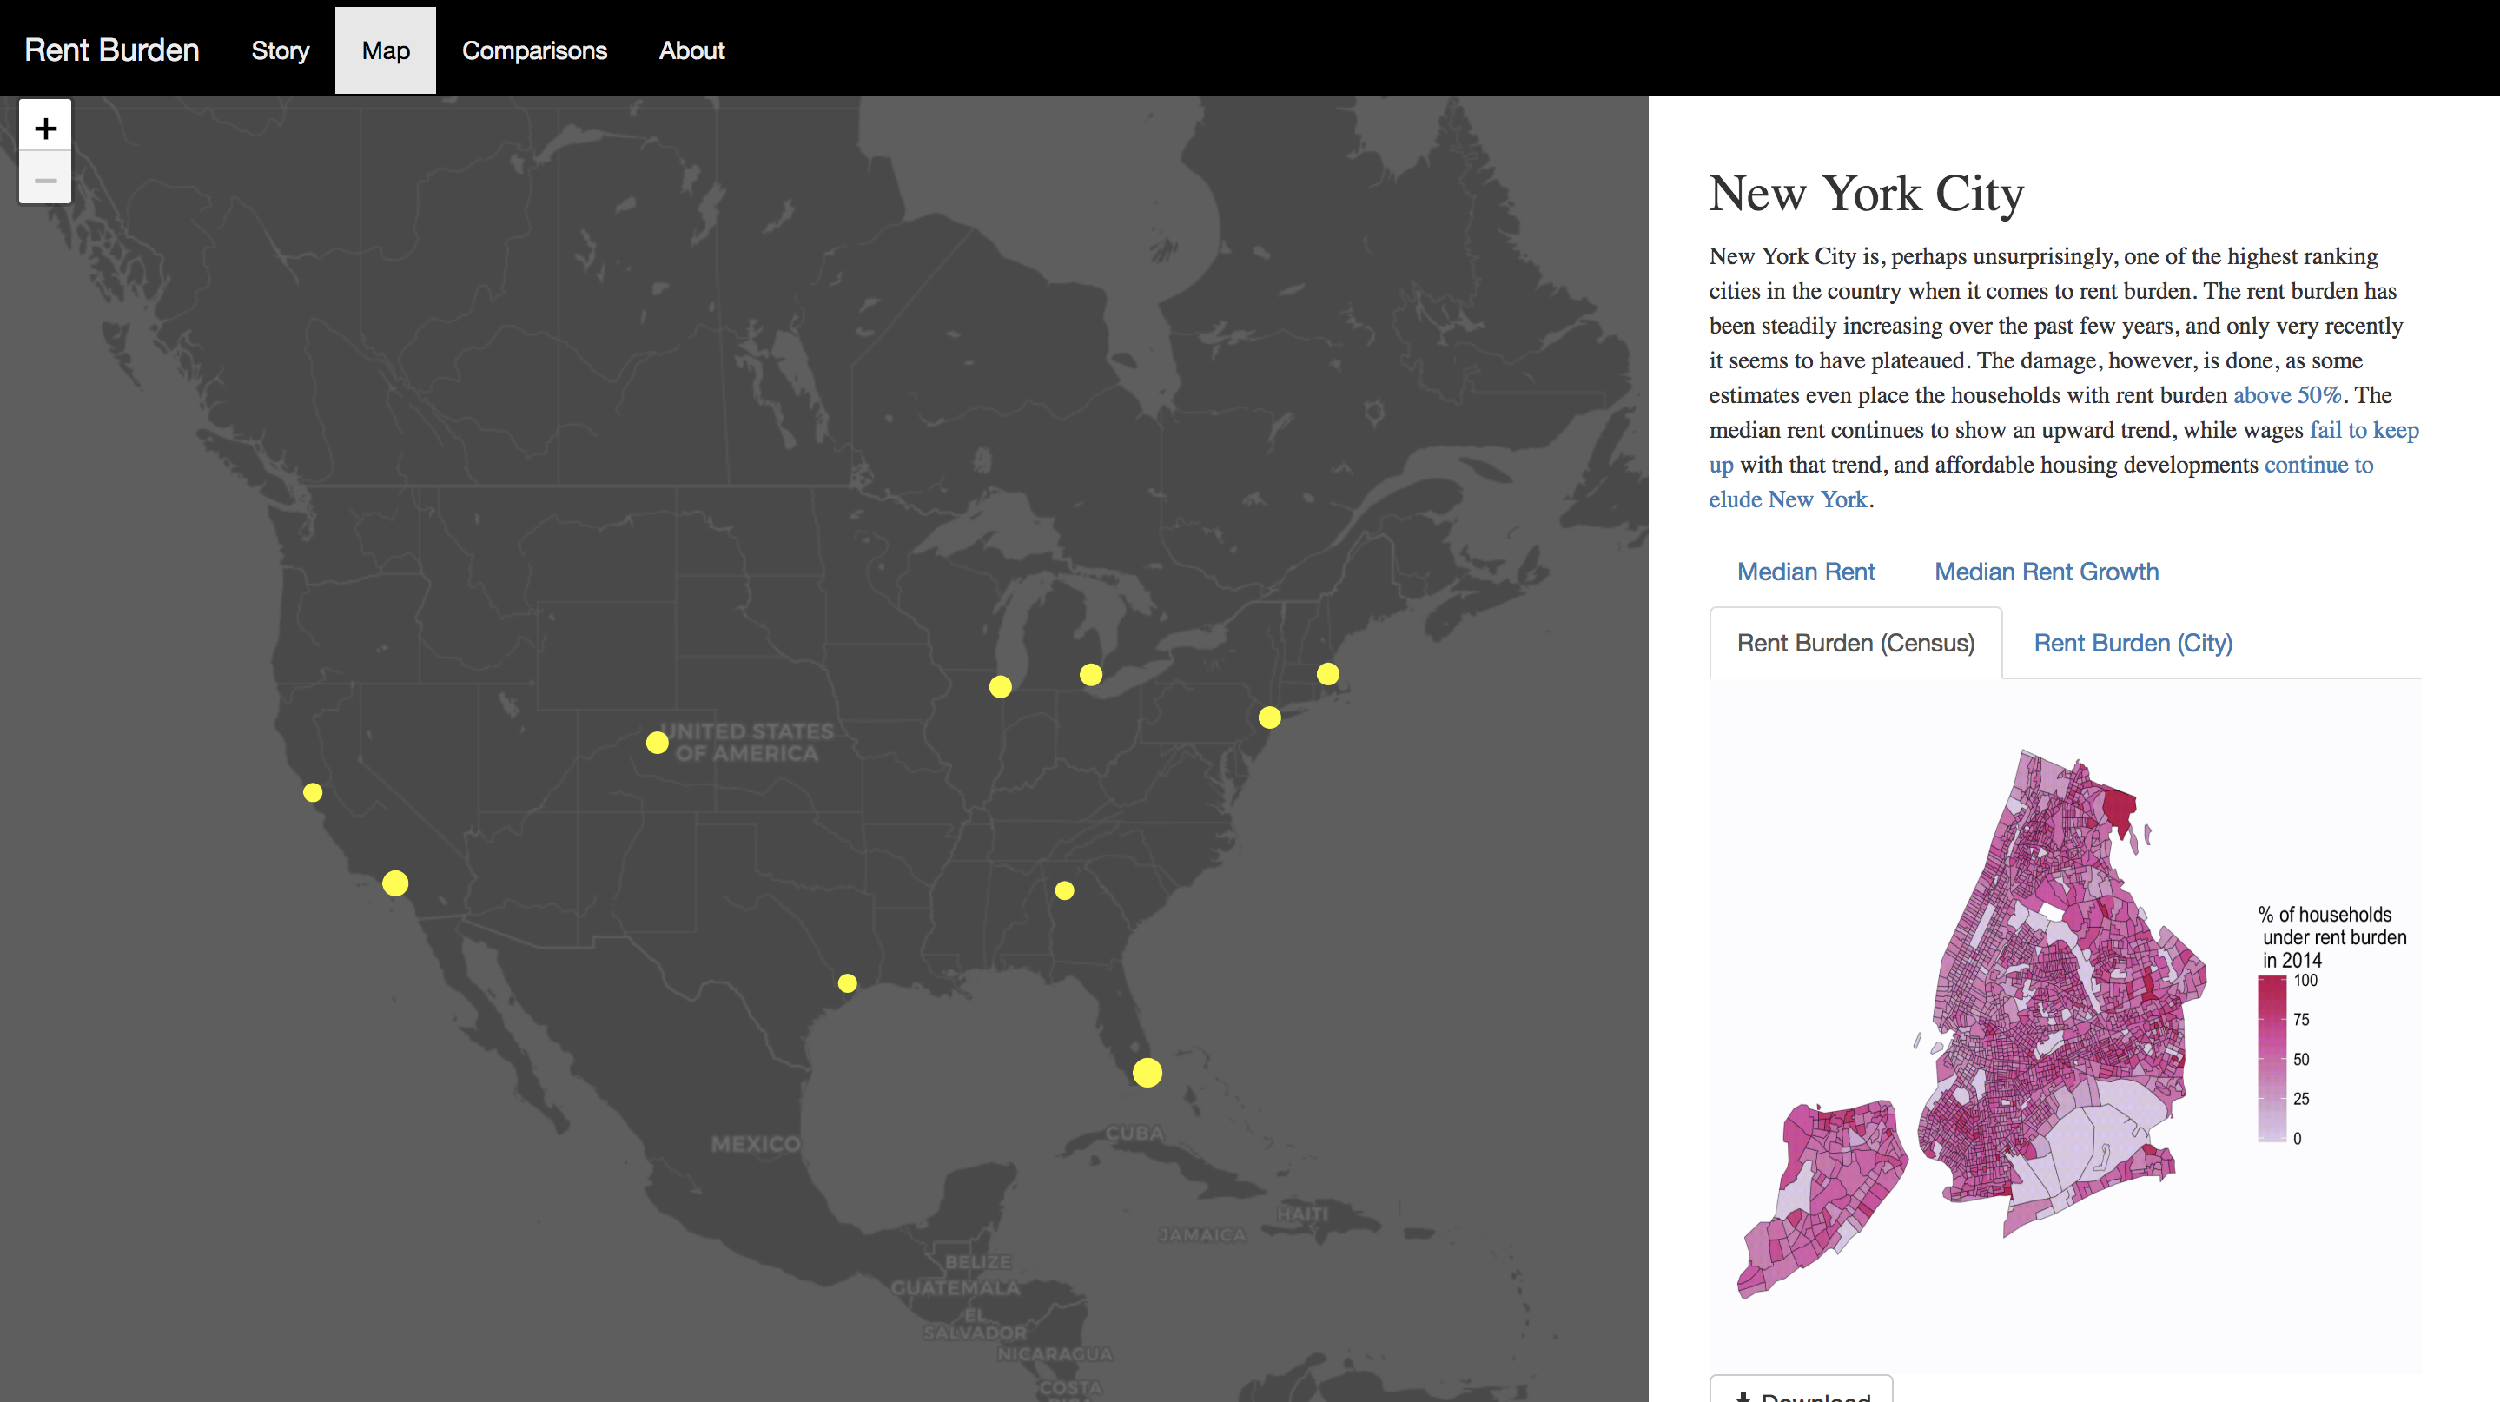The height and width of the screenshot is (1402, 2500).
Task: Open the Comparisons navigation menu item
Action: click(x=534, y=50)
